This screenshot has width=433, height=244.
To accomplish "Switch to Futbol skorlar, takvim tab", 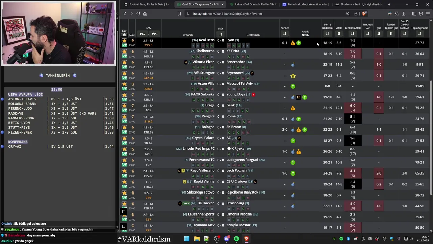I will click(306, 4).
